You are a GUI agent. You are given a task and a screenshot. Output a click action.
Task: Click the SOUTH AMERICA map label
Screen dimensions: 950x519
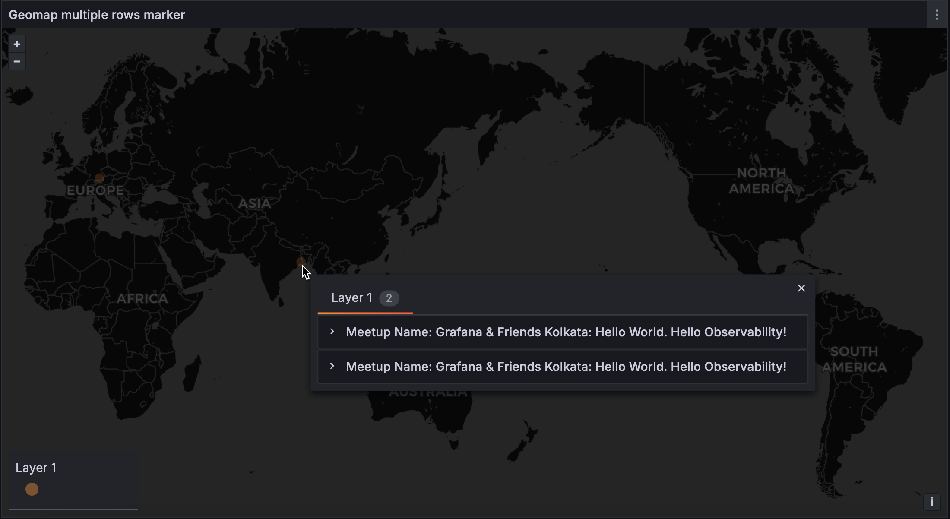pyautogui.click(x=854, y=359)
